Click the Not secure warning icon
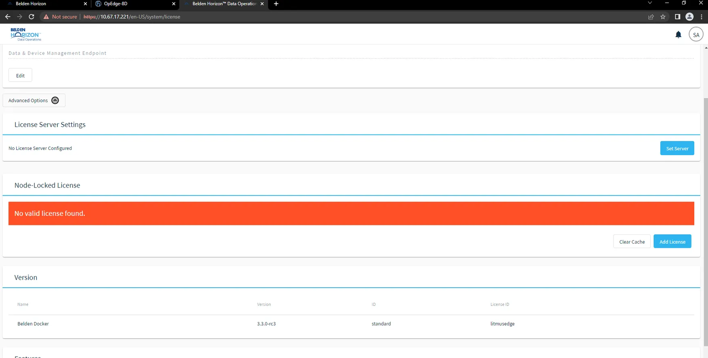This screenshot has width=708, height=358. (46, 17)
